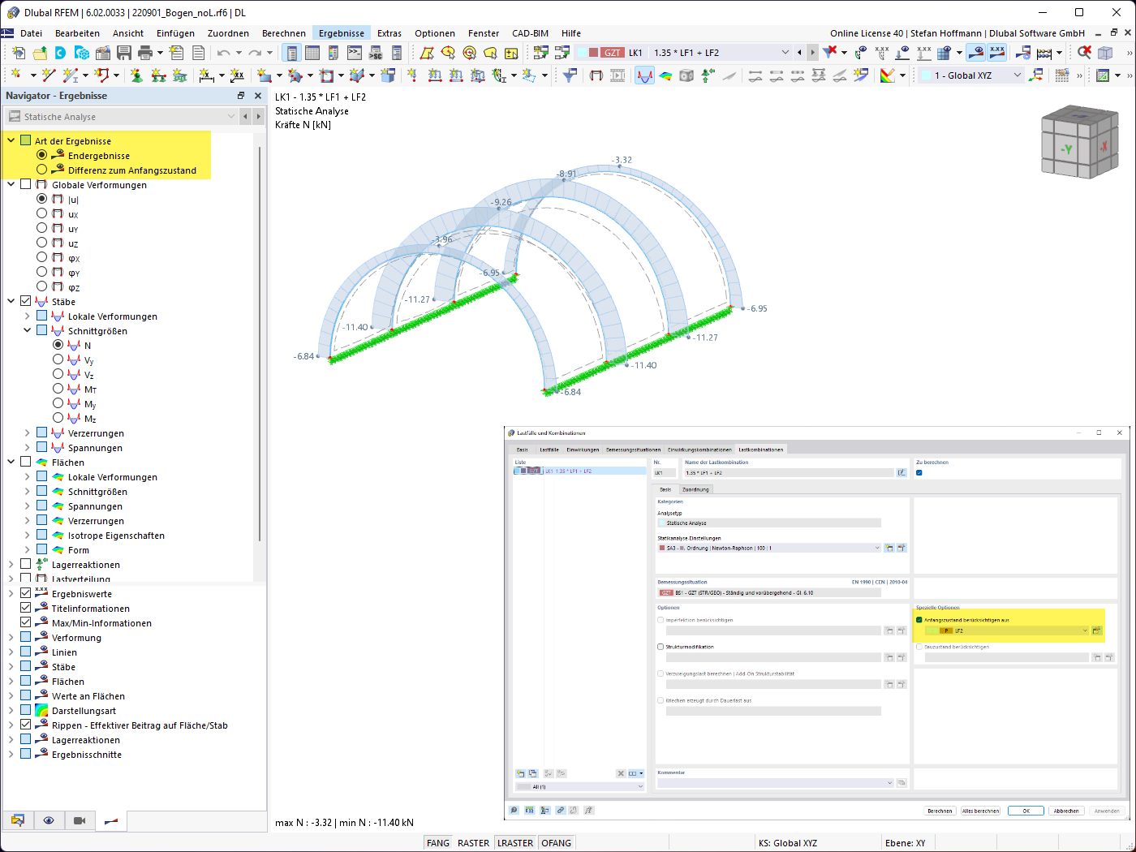Open the CAD-BIM menu
Viewport: 1136px width, 852px height.
pos(530,33)
